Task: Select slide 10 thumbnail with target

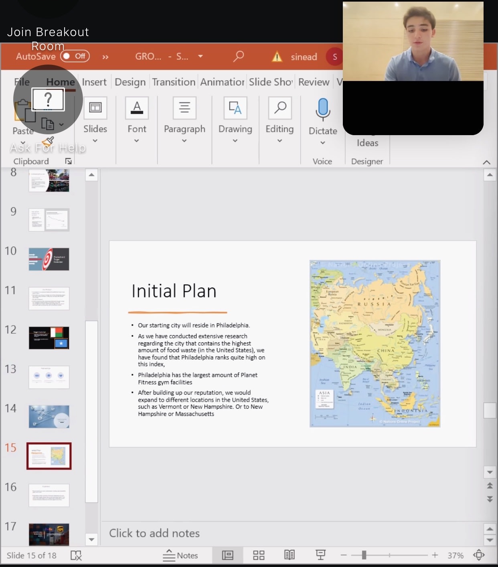Action: (x=49, y=259)
